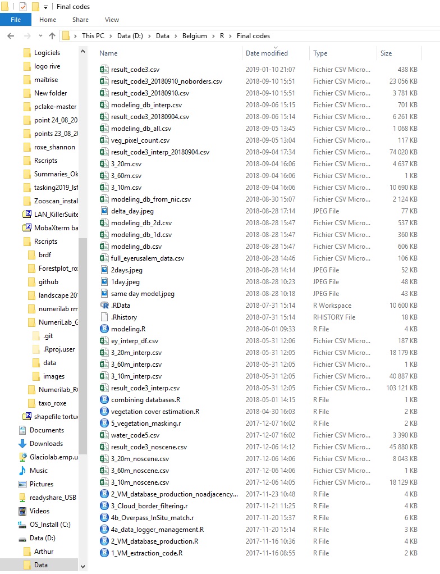
Task: Expand the chevron after Belgium in address bar
Action: (213, 36)
